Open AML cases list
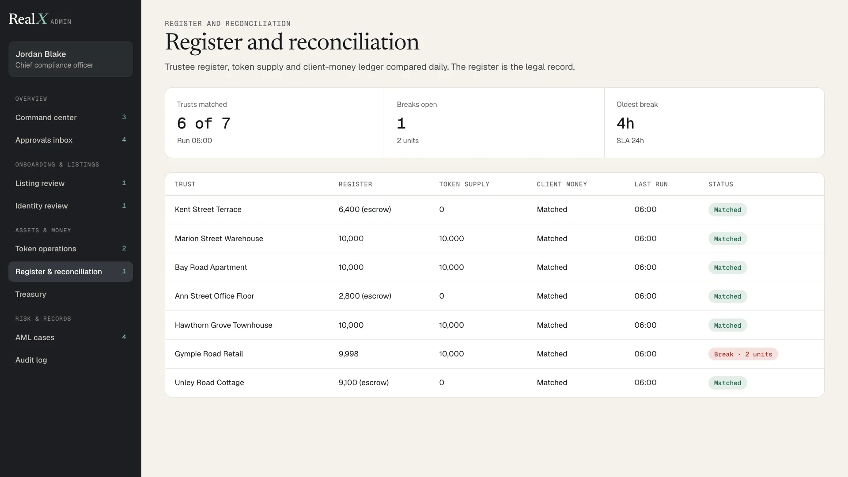The image size is (848, 477). [x=71, y=337]
